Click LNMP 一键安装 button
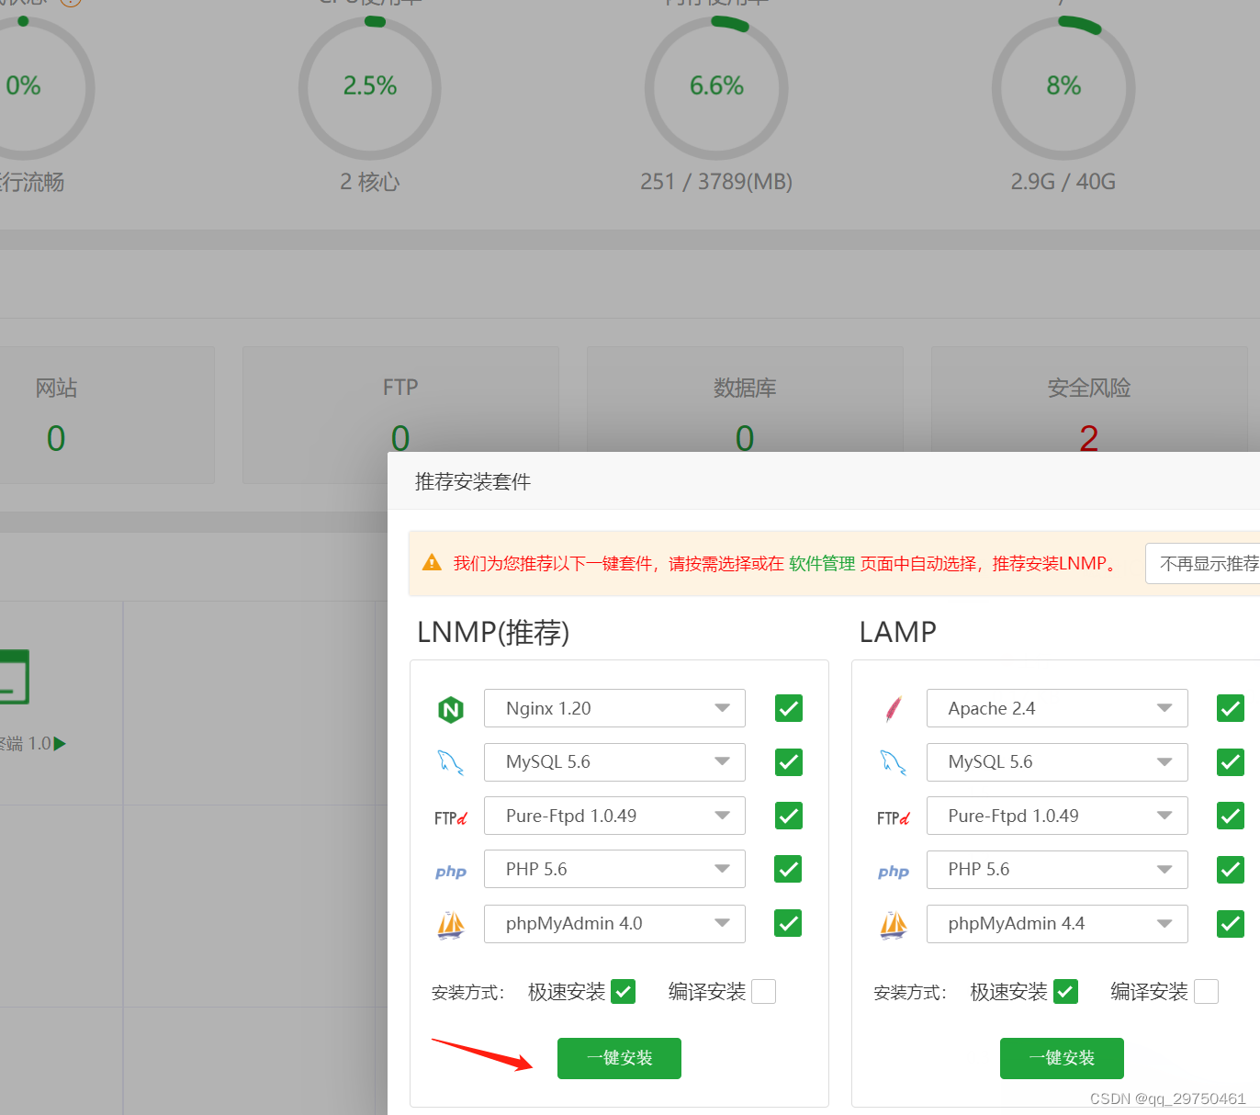The height and width of the screenshot is (1115, 1260). tap(619, 1058)
